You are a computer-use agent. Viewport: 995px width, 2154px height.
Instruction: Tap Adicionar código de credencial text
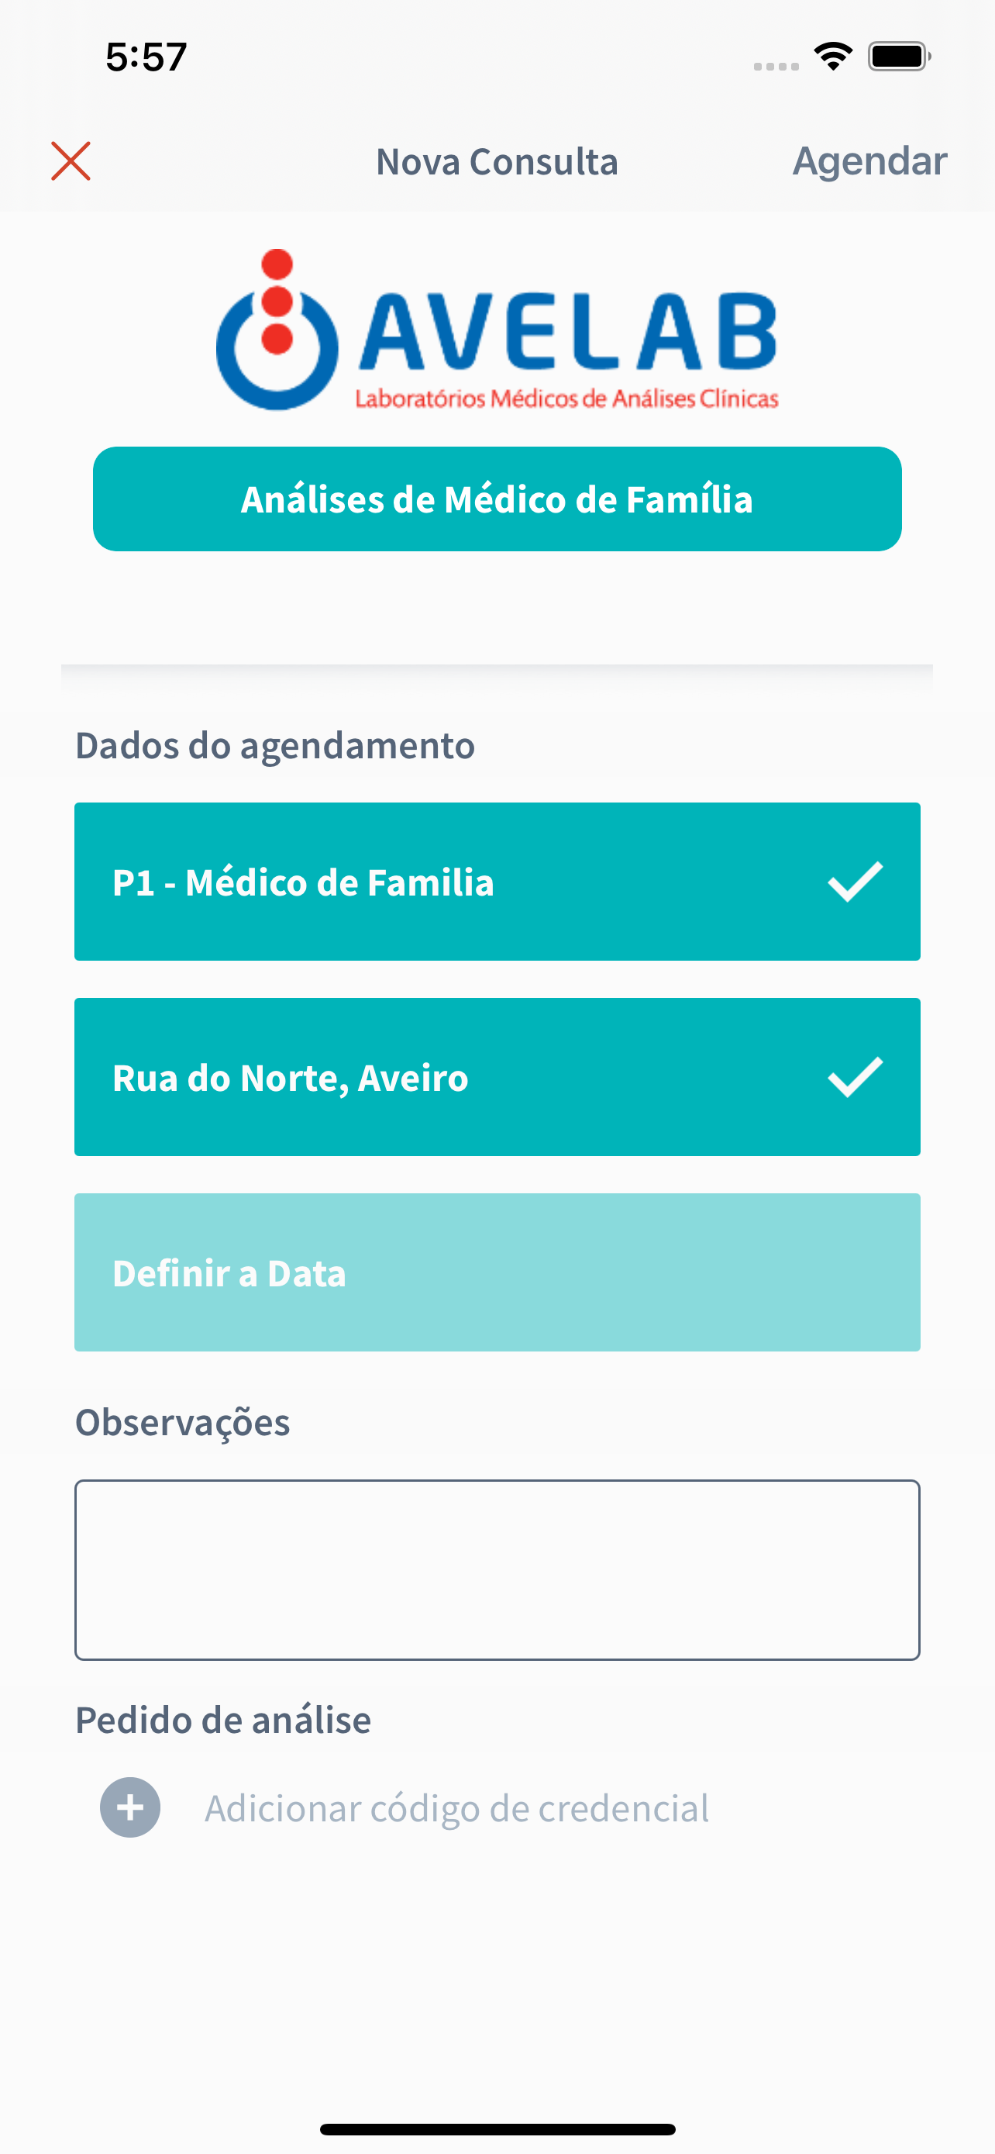point(457,1808)
